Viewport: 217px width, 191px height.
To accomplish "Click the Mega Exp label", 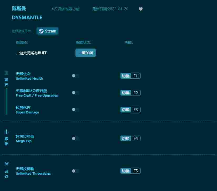I will click(24, 141).
